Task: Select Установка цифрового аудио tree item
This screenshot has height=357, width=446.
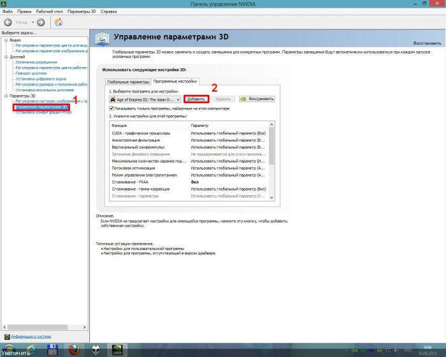Action: click(x=41, y=79)
